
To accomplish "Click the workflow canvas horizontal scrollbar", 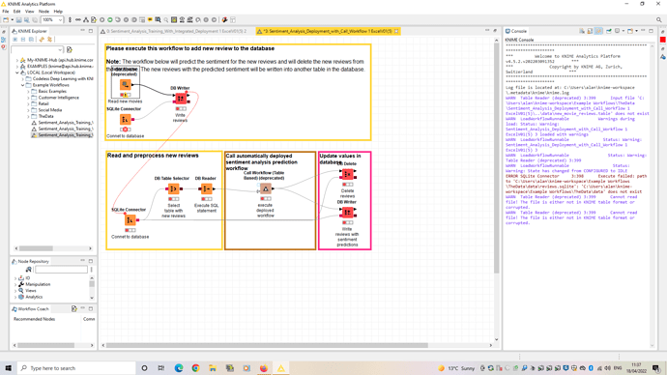I will 267,345.
